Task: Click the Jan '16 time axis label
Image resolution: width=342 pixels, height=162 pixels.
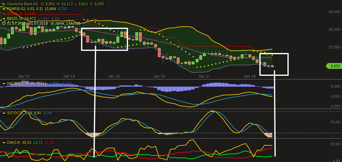Action: click(159, 76)
